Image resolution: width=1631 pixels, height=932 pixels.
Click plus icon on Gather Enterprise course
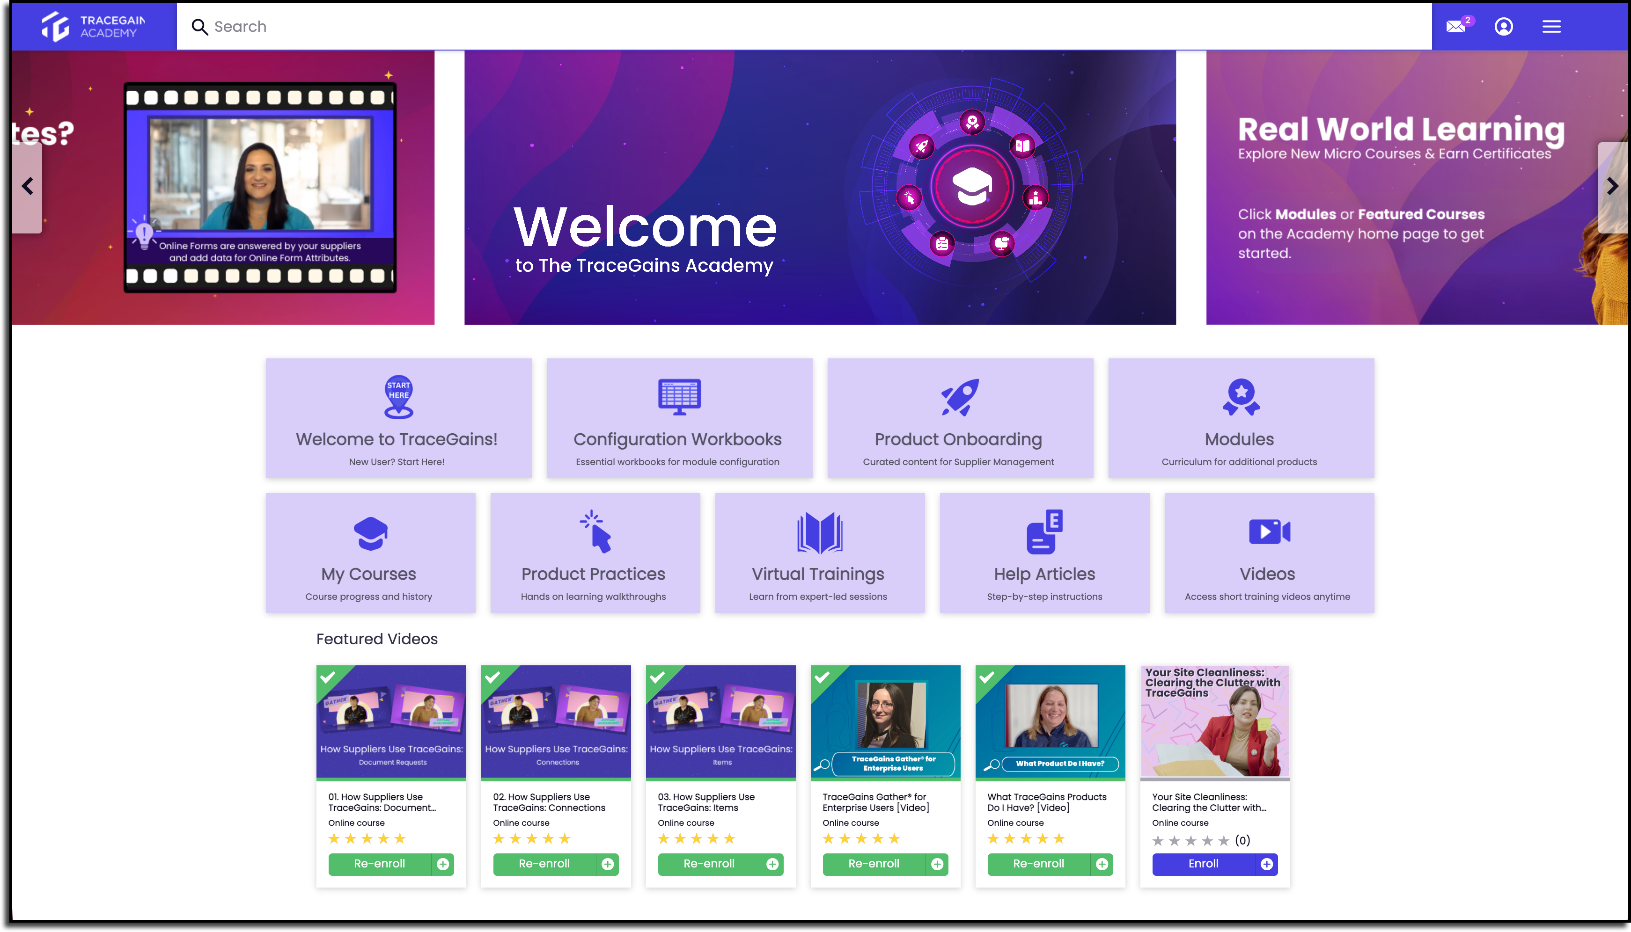[937, 864]
